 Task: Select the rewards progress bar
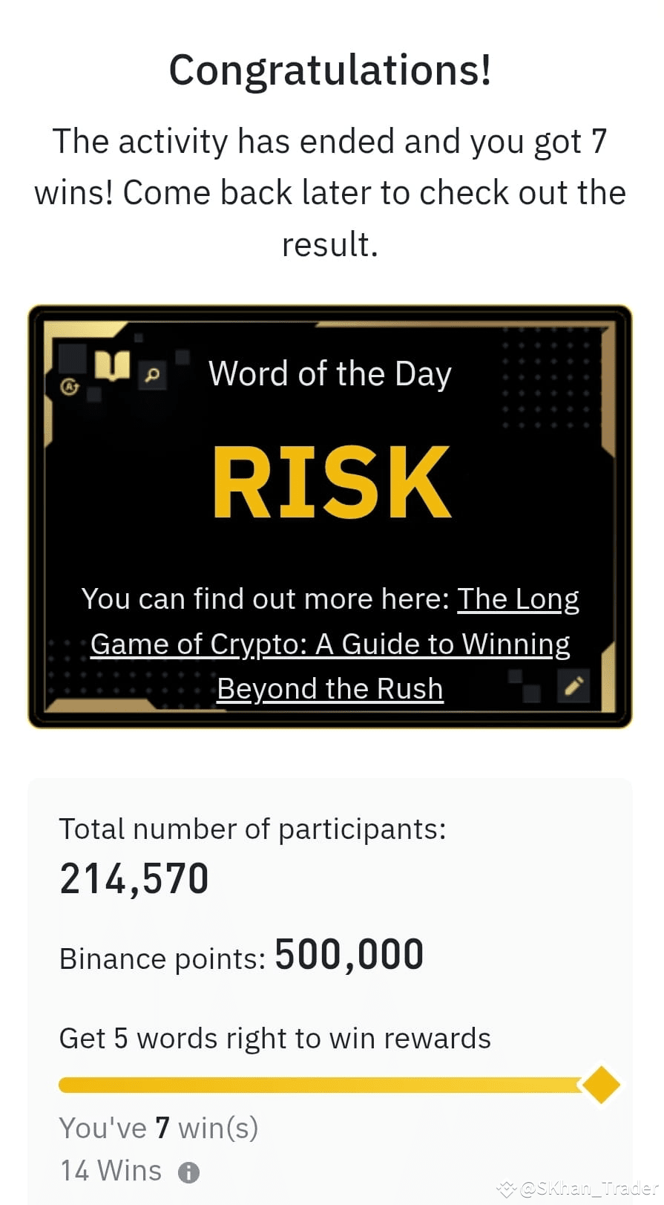pyautogui.click(x=319, y=1084)
